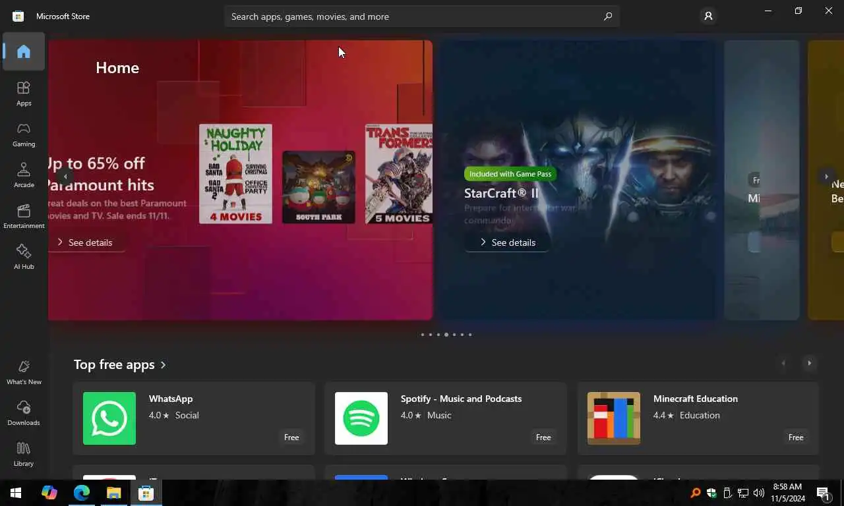Select the last carousel page dot
This screenshot has width=844, height=506.
470,335
